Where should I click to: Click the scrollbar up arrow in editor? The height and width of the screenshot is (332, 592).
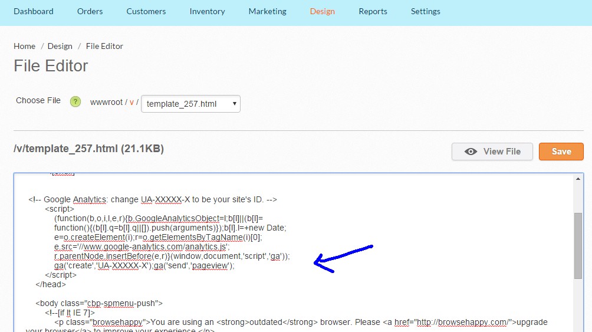pos(578,179)
